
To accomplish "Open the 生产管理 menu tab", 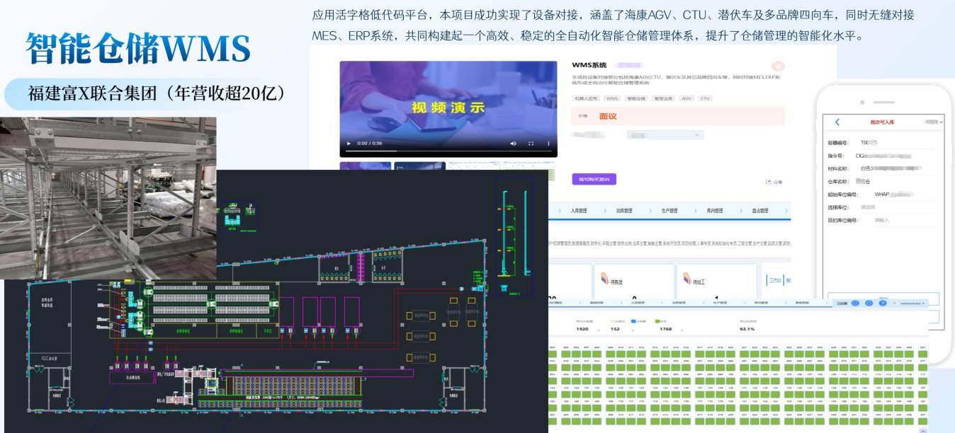I will pyautogui.click(x=669, y=210).
